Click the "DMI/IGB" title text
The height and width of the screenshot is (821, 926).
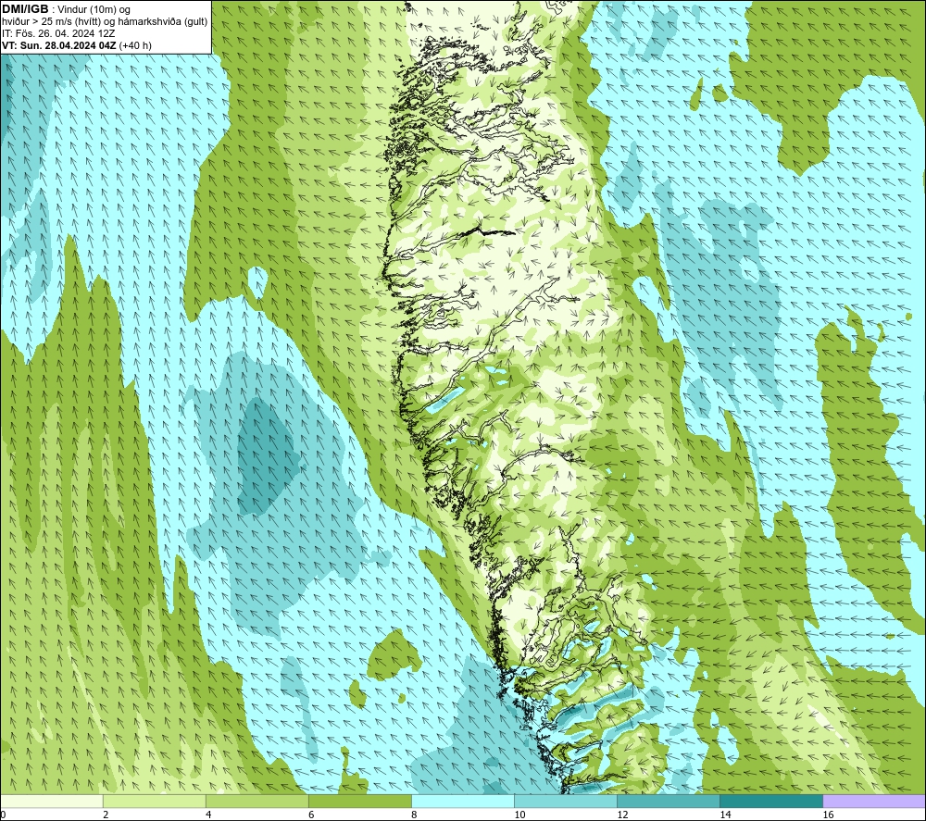coord(25,9)
